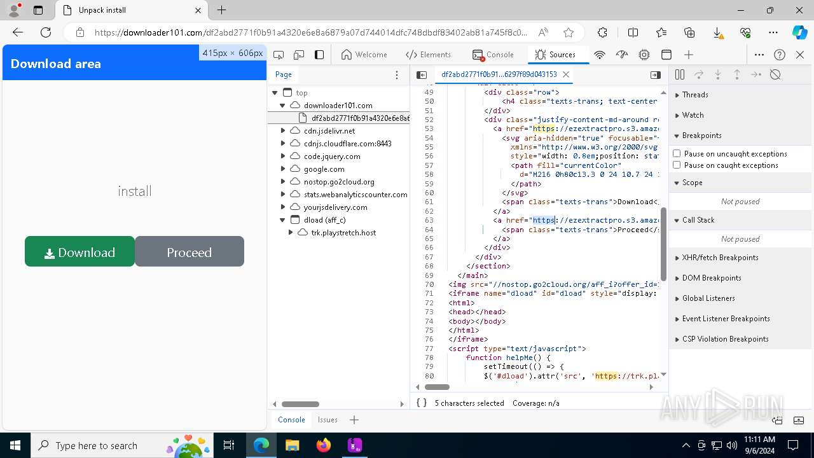This screenshot has height=458, width=814.
Task: Expand trk.playstretch.host tree node
Action: (x=291, y=233)
